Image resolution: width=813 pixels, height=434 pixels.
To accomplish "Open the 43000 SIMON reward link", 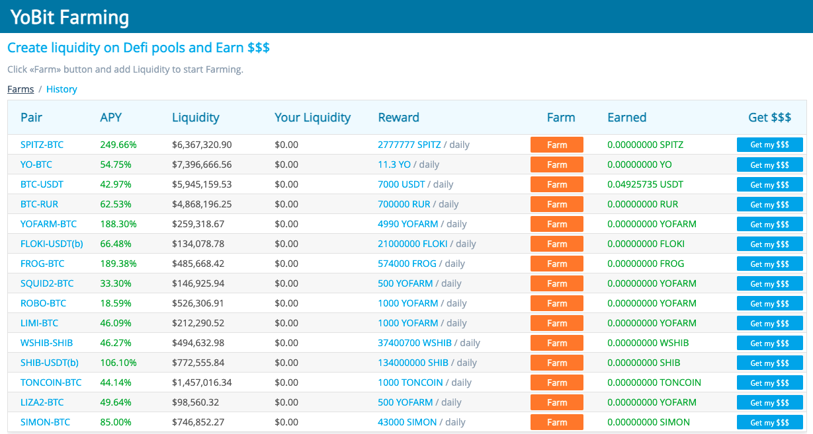I will [407, 422].
